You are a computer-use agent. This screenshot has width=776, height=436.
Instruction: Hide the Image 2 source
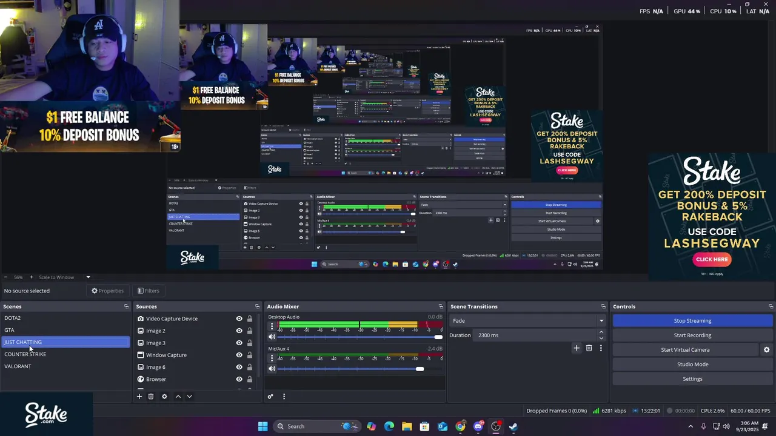click(x=239, y=331)
